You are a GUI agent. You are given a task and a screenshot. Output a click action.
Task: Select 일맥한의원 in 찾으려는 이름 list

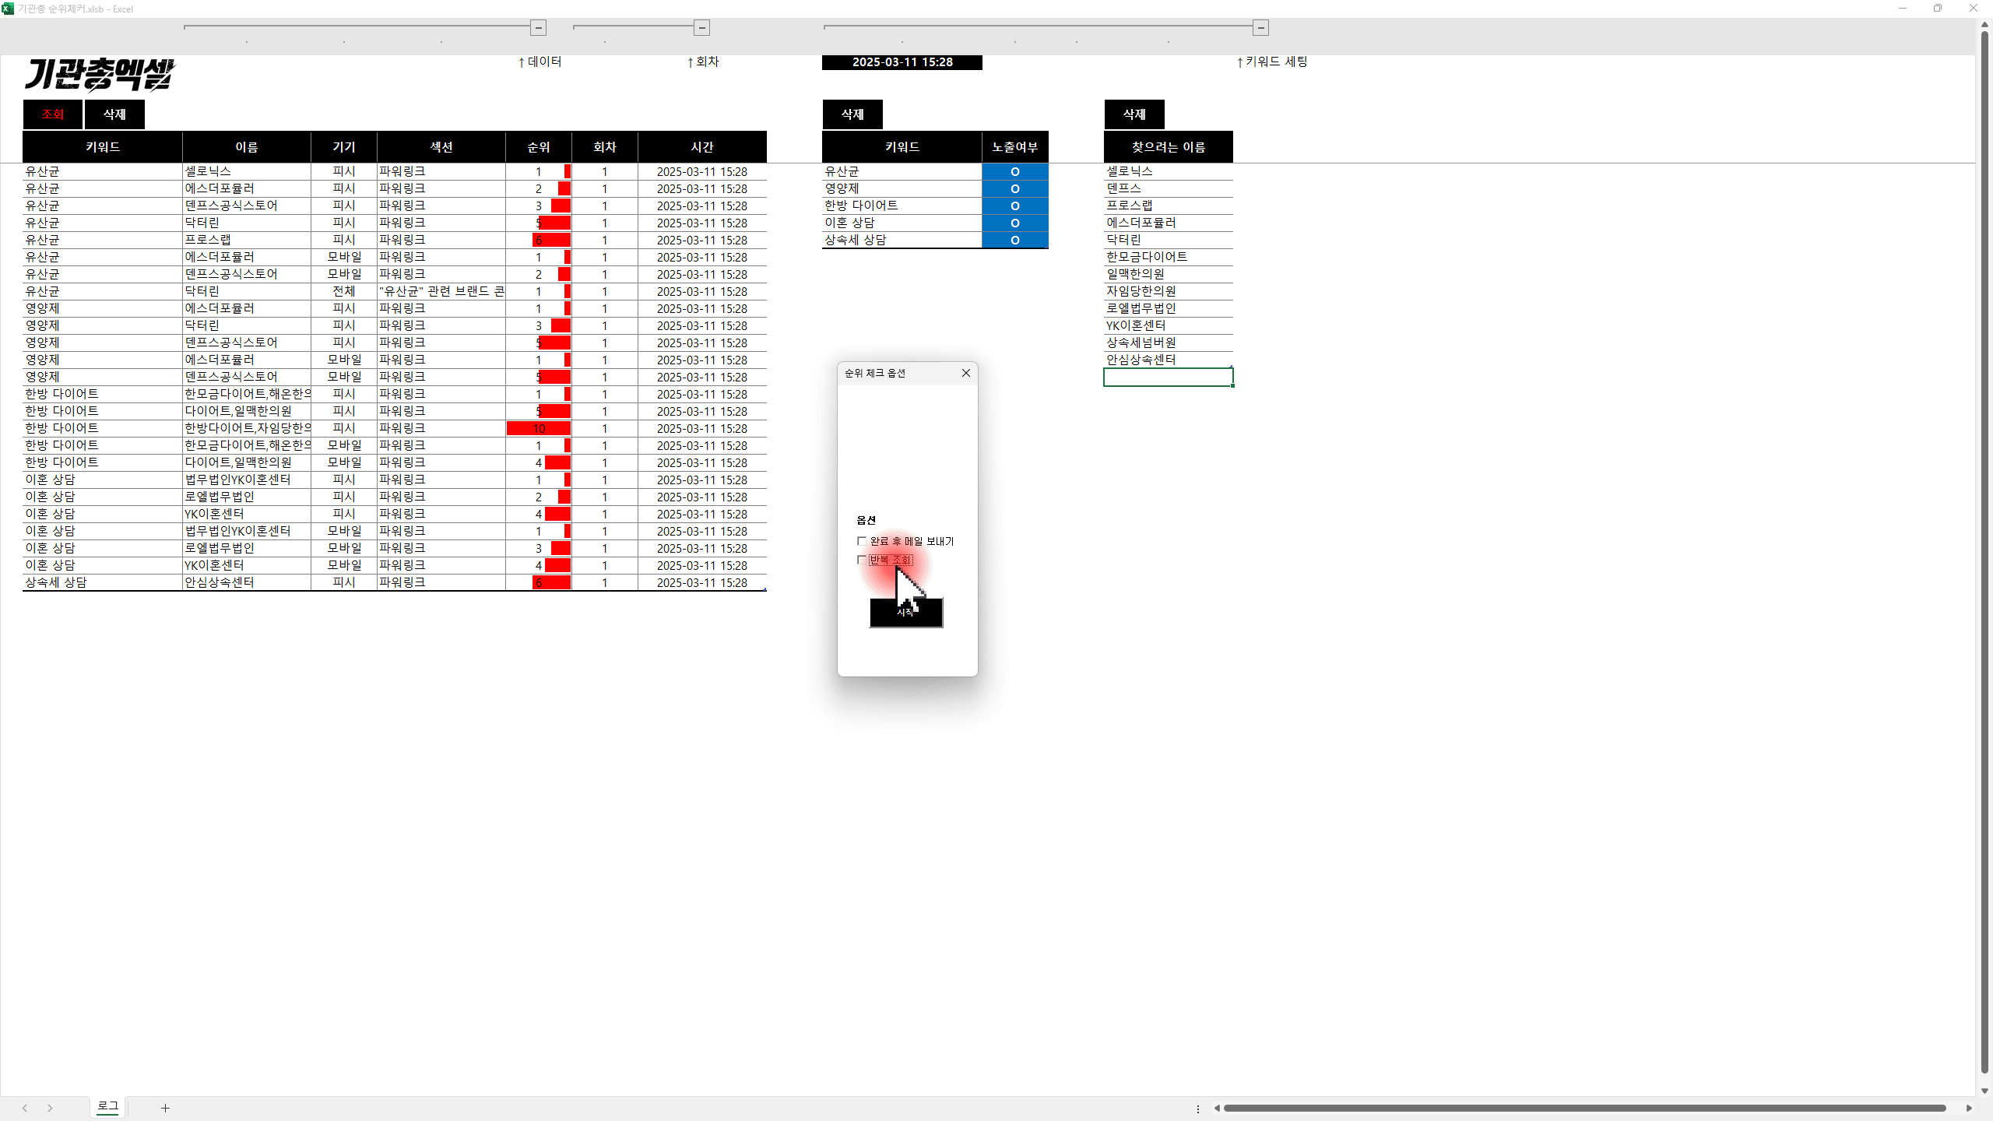(1169, 274)
